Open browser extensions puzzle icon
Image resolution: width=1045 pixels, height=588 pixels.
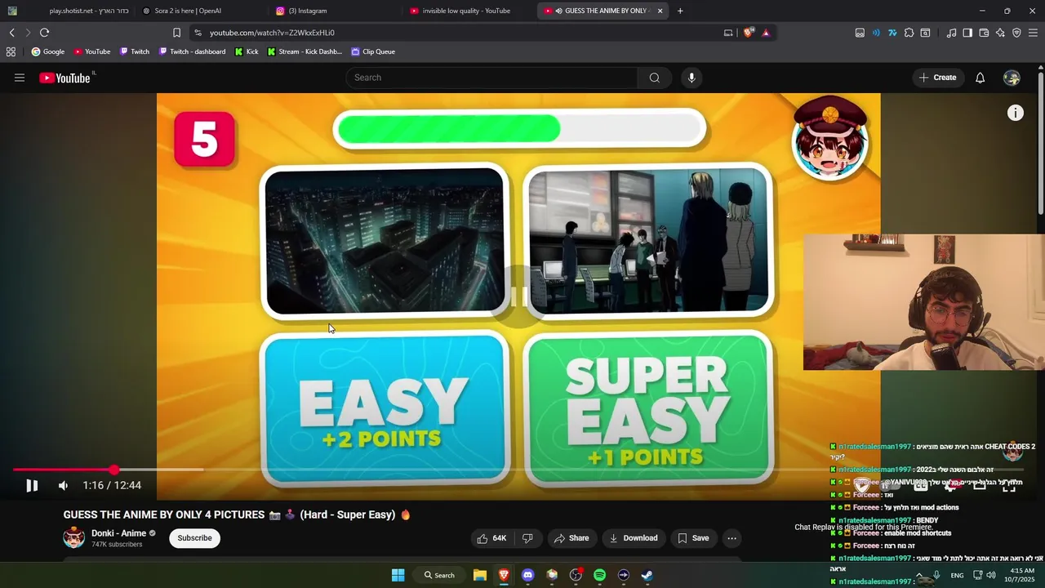click(909, 33)
